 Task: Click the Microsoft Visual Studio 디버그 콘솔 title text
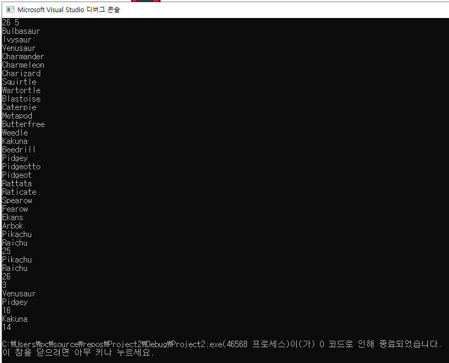(69, 10)
